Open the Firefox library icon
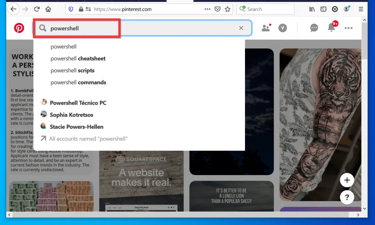 pyautogui.click(x=312, y=9)
